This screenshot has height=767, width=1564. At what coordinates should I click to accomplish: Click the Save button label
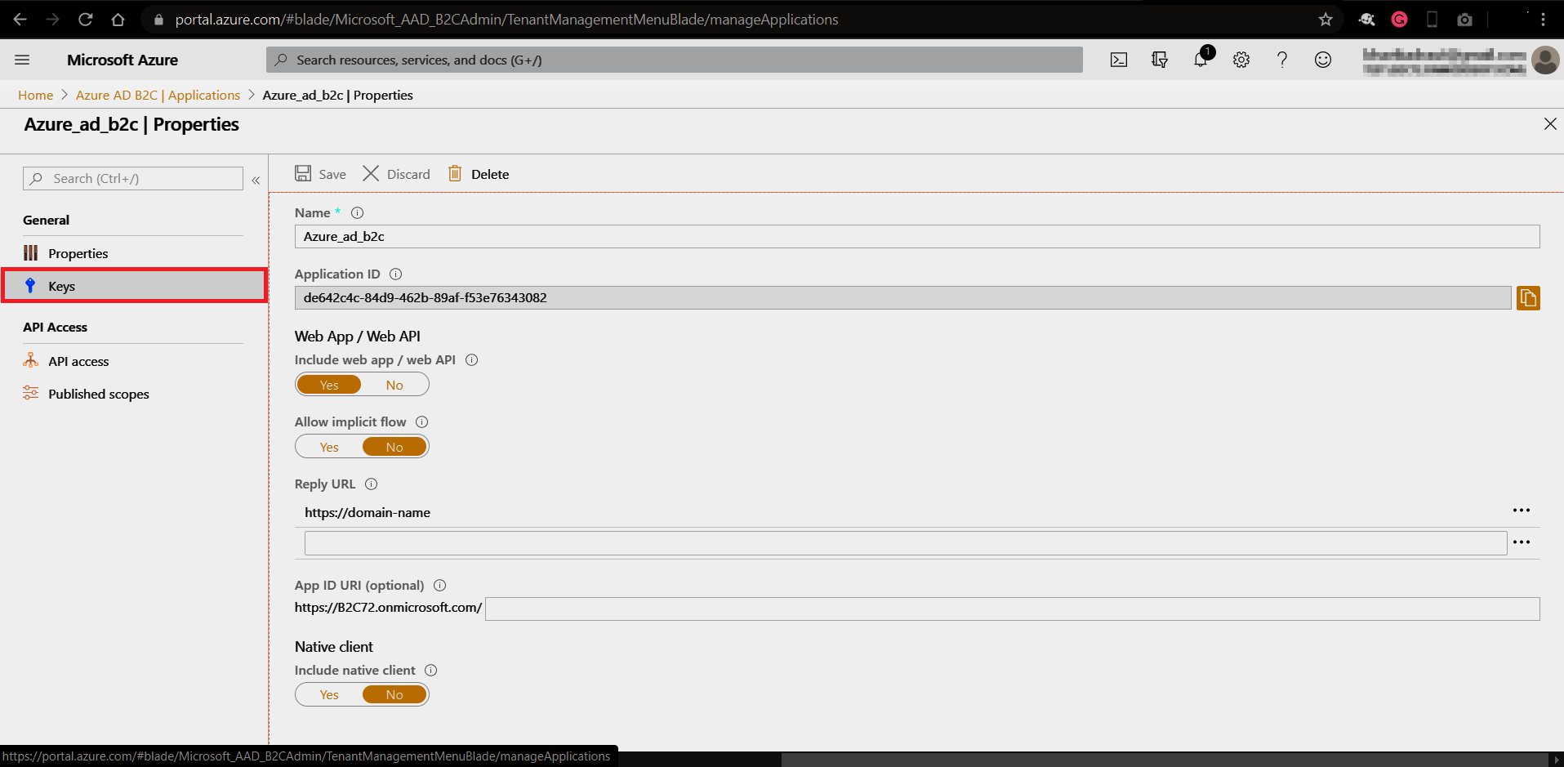(x=332, y=174)
